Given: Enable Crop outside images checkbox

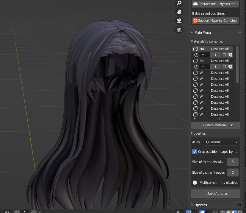Looking at the screenshot, I should [195, 152].
